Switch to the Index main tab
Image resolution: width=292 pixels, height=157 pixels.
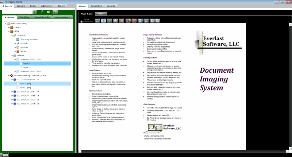point(33,6)
